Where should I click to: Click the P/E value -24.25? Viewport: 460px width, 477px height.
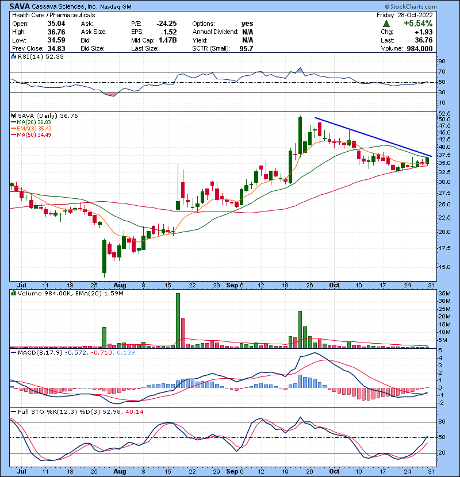[166, 24]
